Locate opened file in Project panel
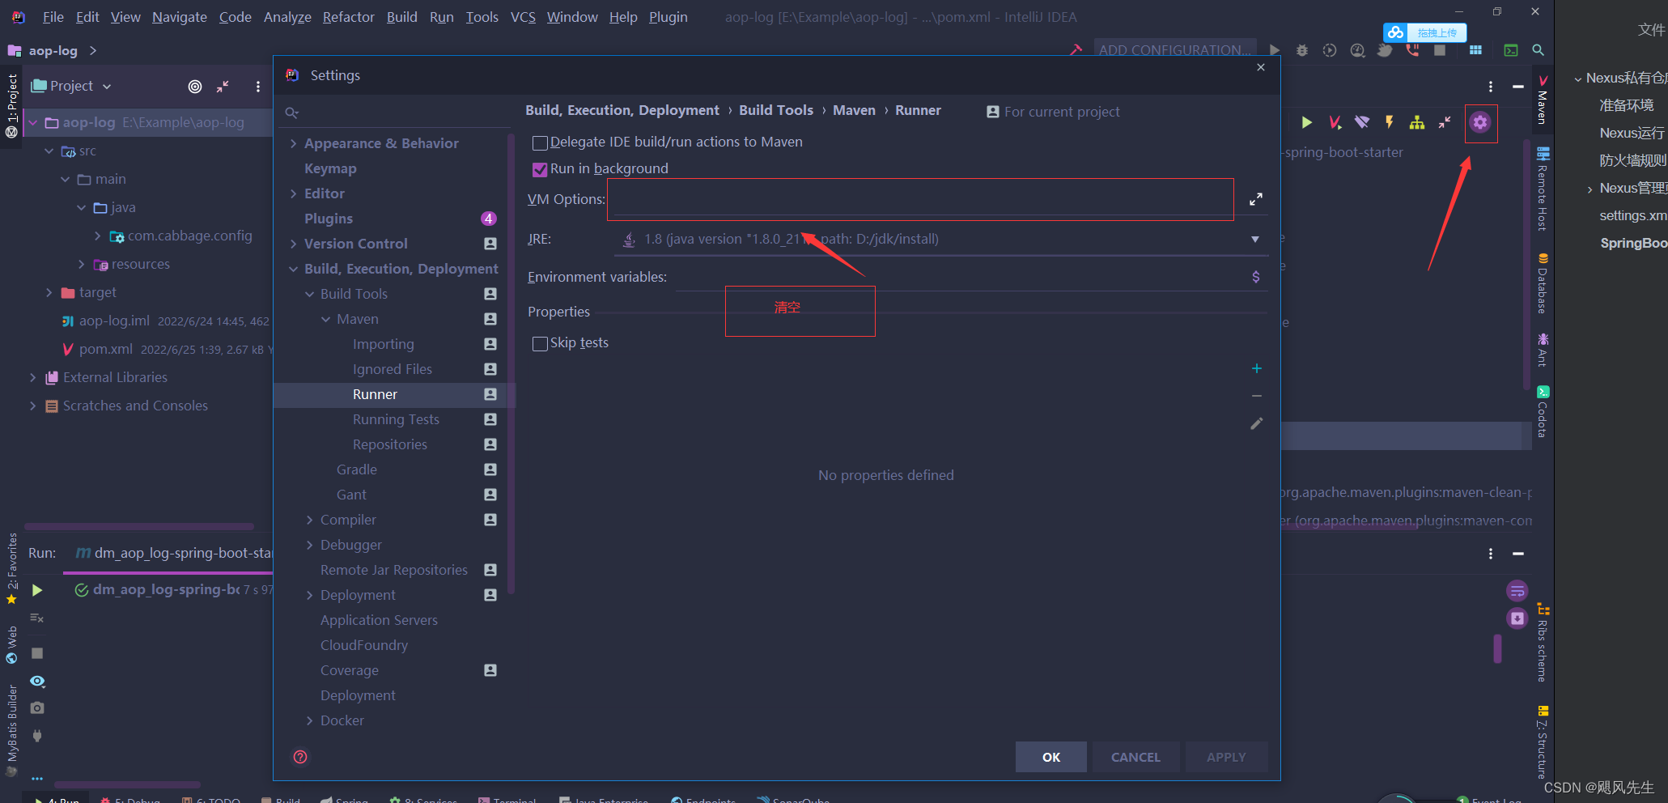The width and height of the screenshot is (1668, 803). [x=195, y=87]
